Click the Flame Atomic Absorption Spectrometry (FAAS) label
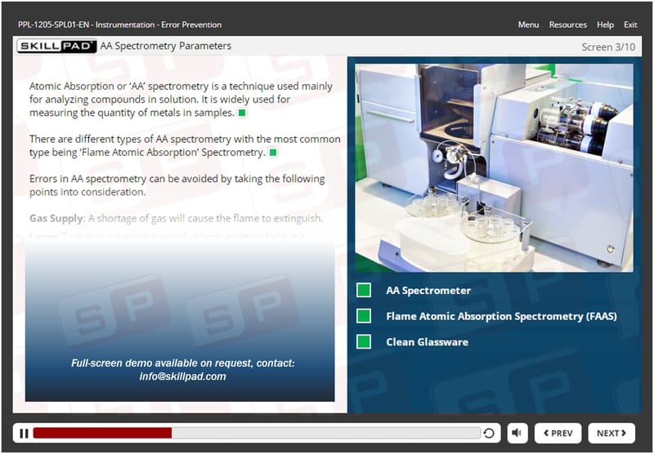The height and width of the screenshot is (454, 654). [x=501, y=316]
